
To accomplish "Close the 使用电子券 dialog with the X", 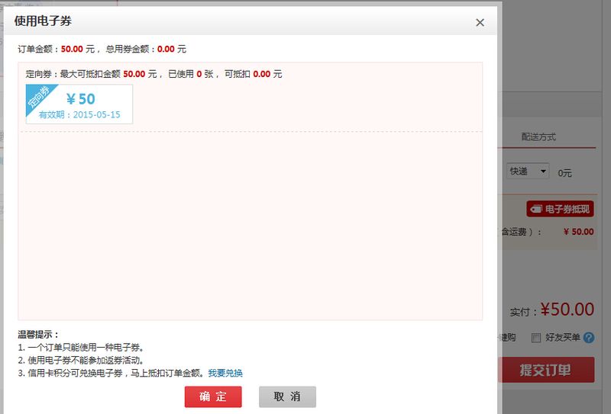I will click(480, 22).
